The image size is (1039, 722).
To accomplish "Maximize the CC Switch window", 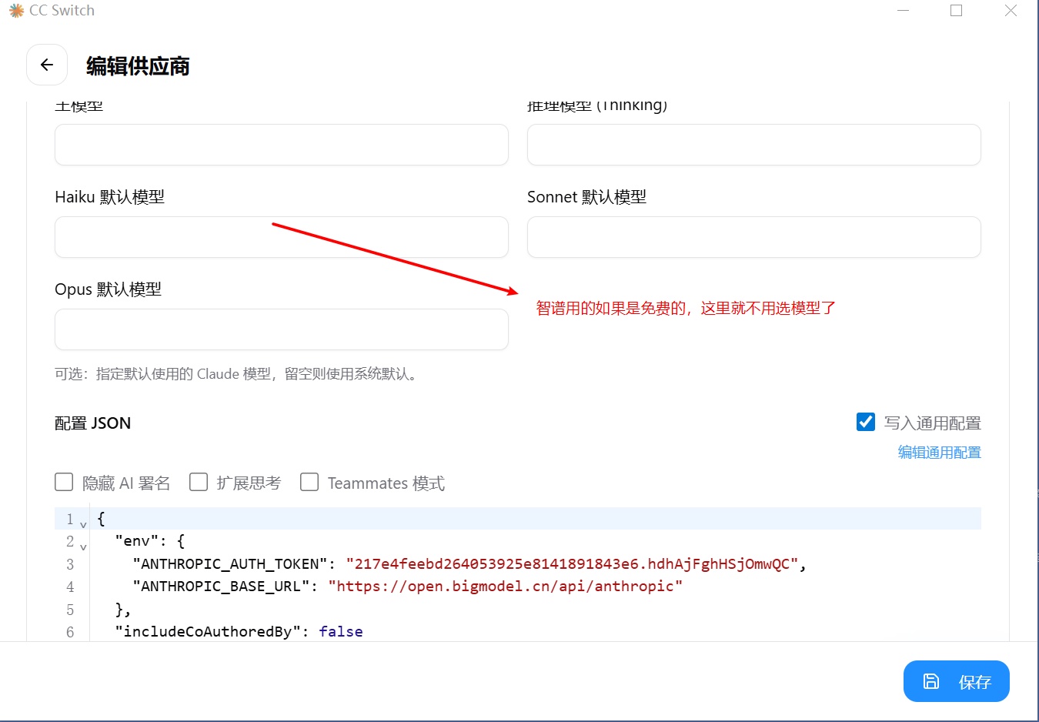I will point(957,11).
